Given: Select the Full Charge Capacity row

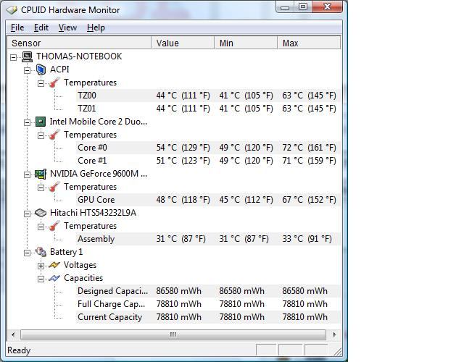Looking at the screenshot, I should click(208, 304).
